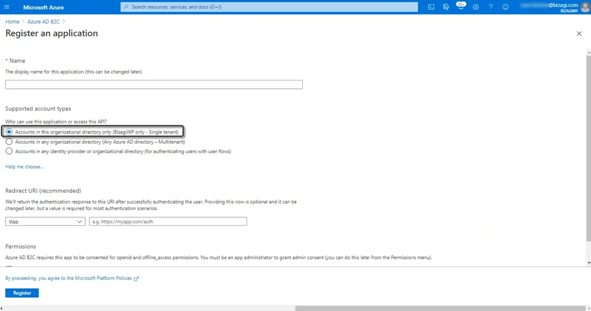Click the BIZAGIWP directory label

click(x=569, y=11)
